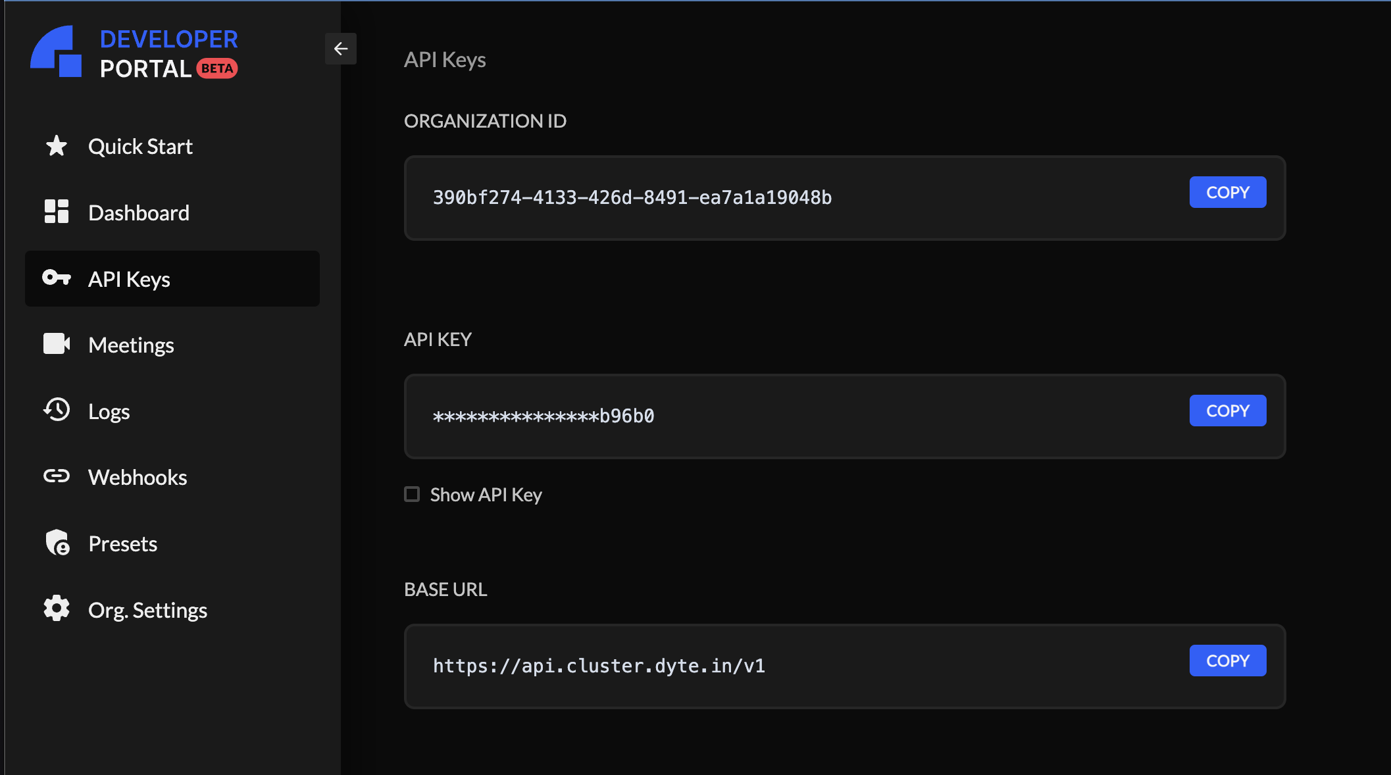Open the Logs section
Image resolution: width=1391 pixels, height=775 pixels.
[x=109, y=410]
